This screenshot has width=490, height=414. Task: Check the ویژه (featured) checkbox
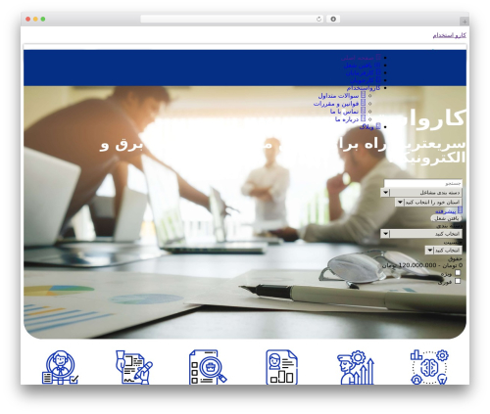point(458,272)
